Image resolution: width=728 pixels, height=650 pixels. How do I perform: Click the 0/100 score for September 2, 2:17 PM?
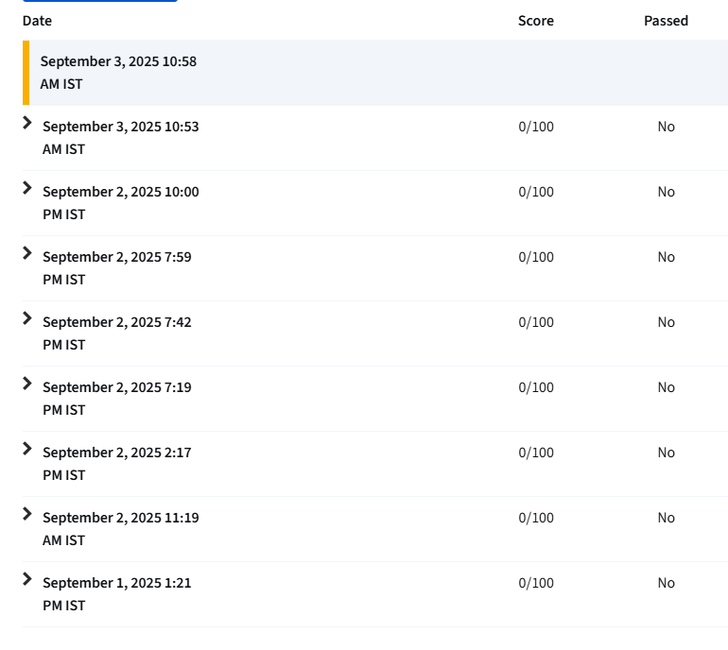536,453
